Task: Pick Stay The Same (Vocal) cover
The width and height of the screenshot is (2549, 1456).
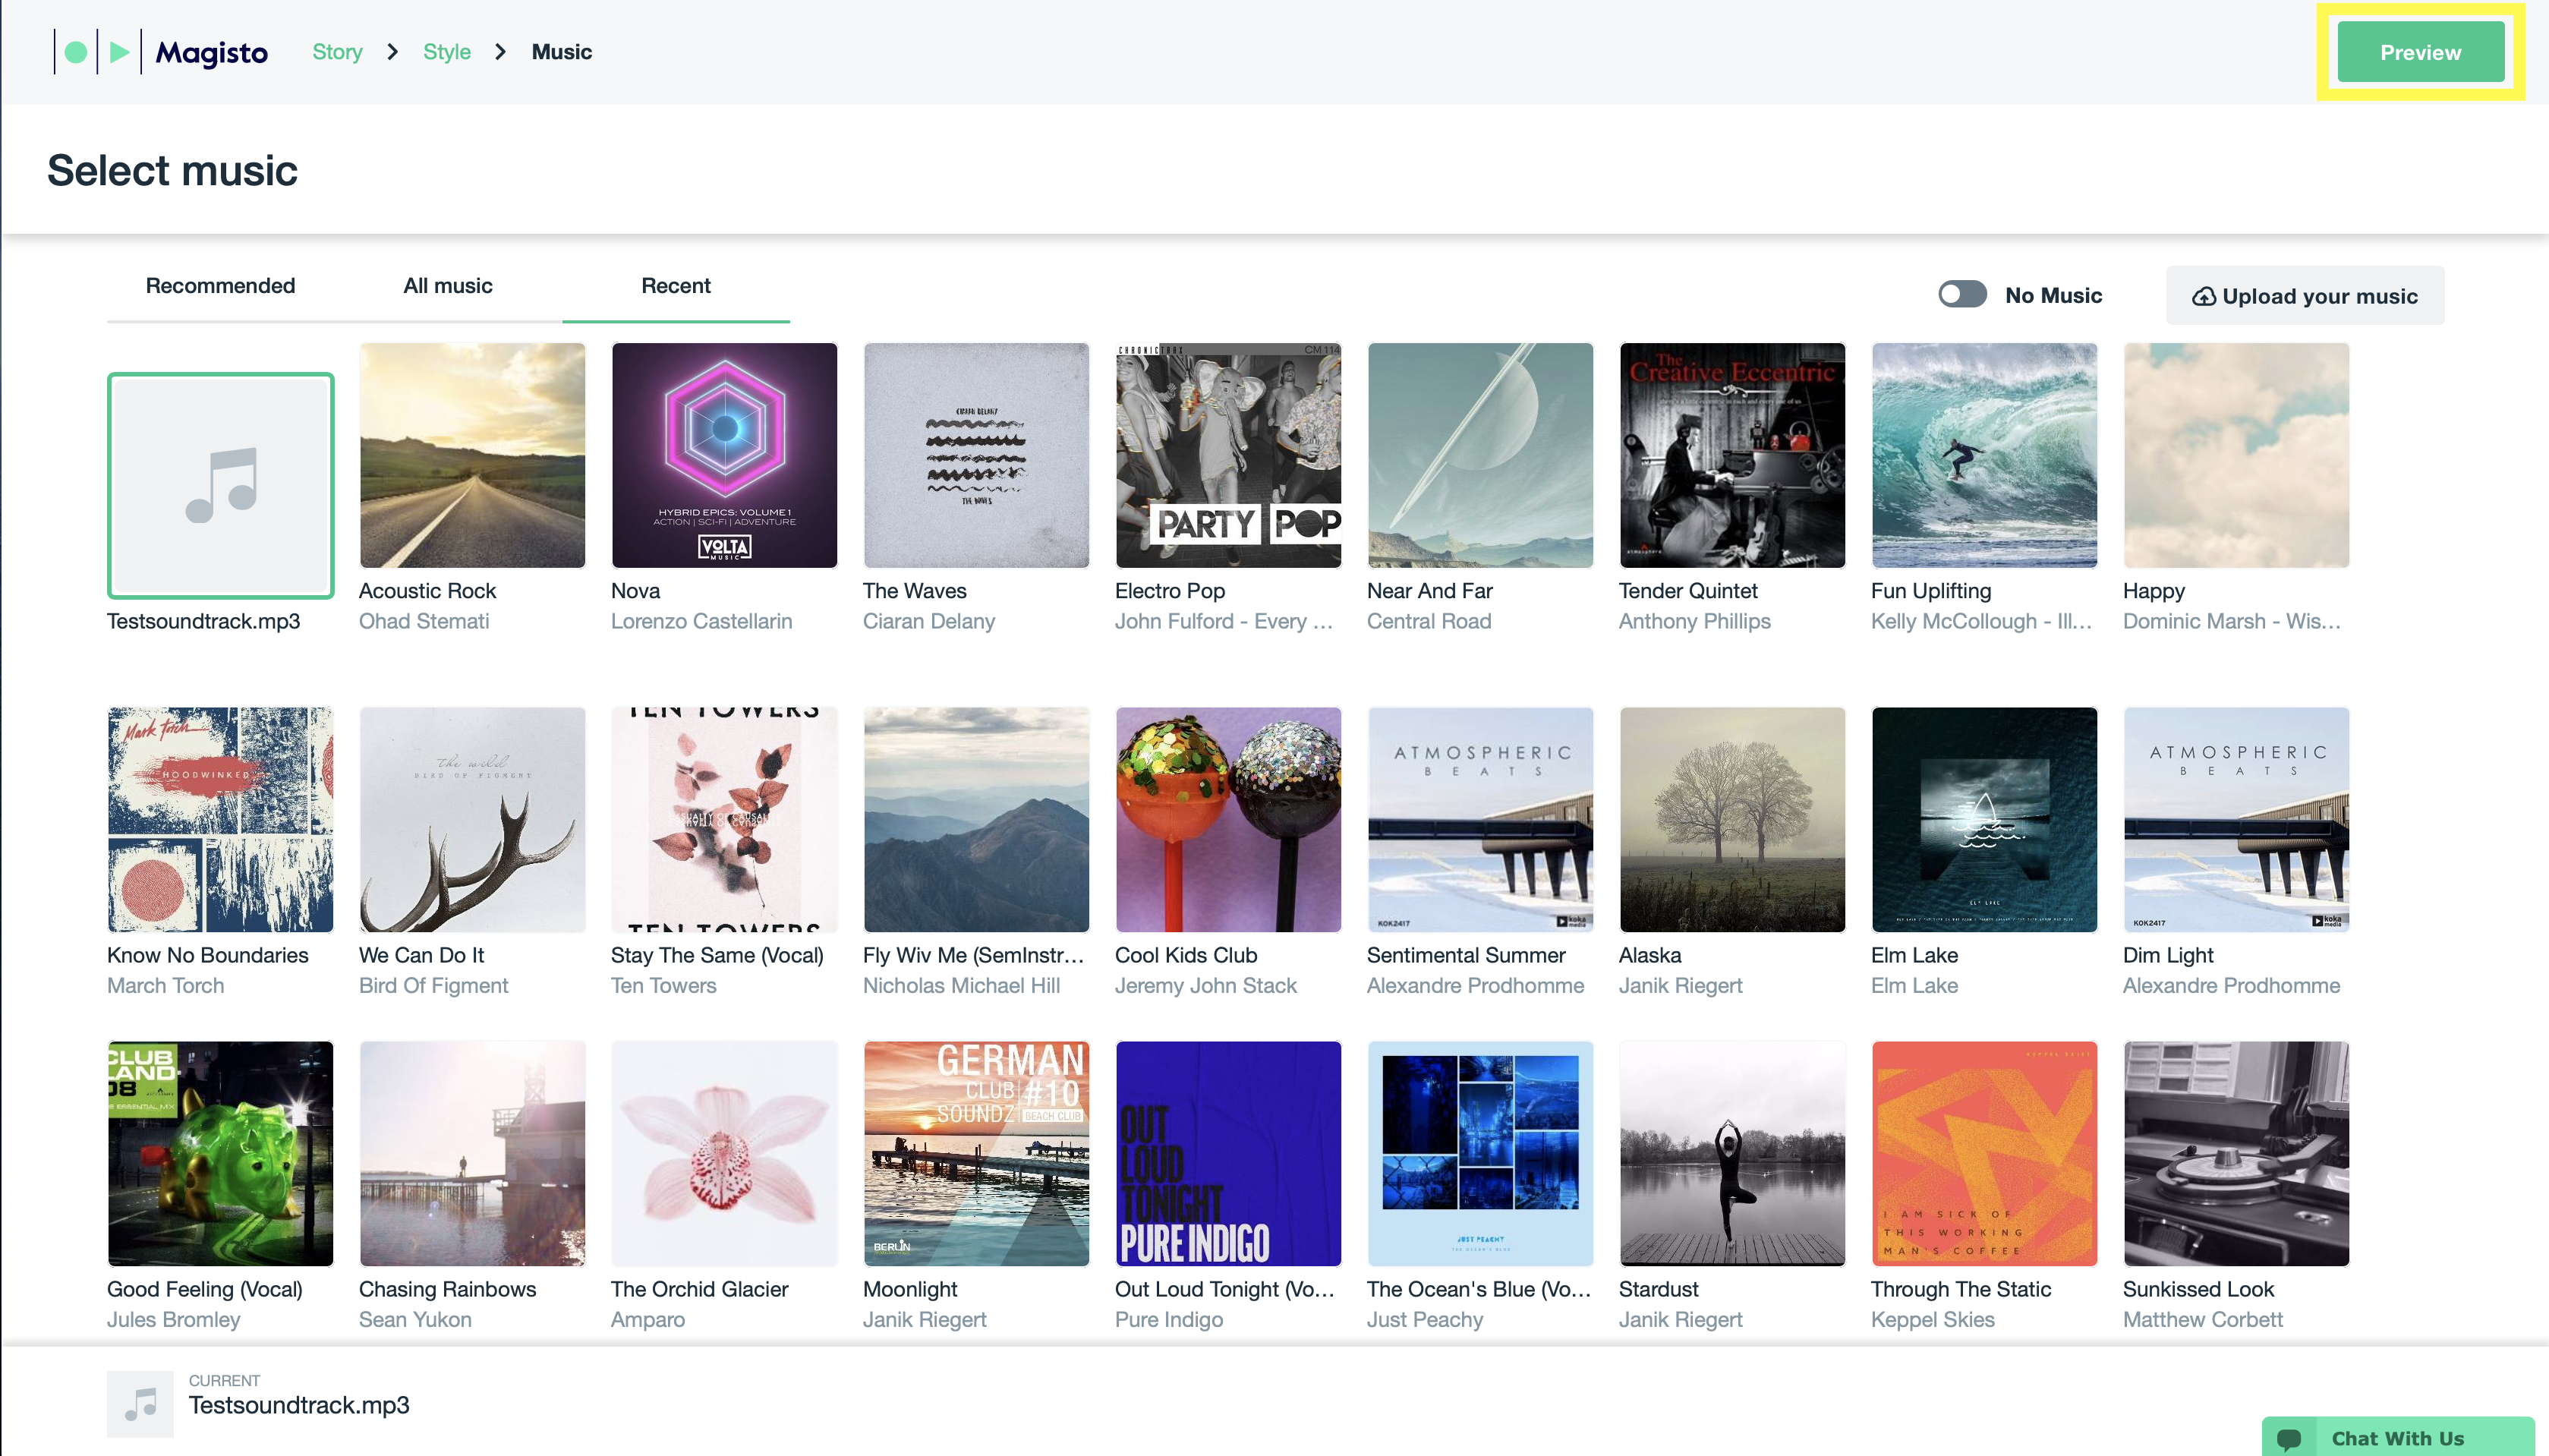Action: [x=723, y=819]
